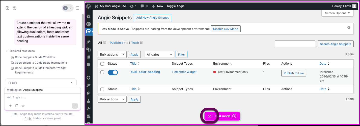Toggle dual-color-heading status switch
Viewport: 360px width, 126px height.
point(113,72)
